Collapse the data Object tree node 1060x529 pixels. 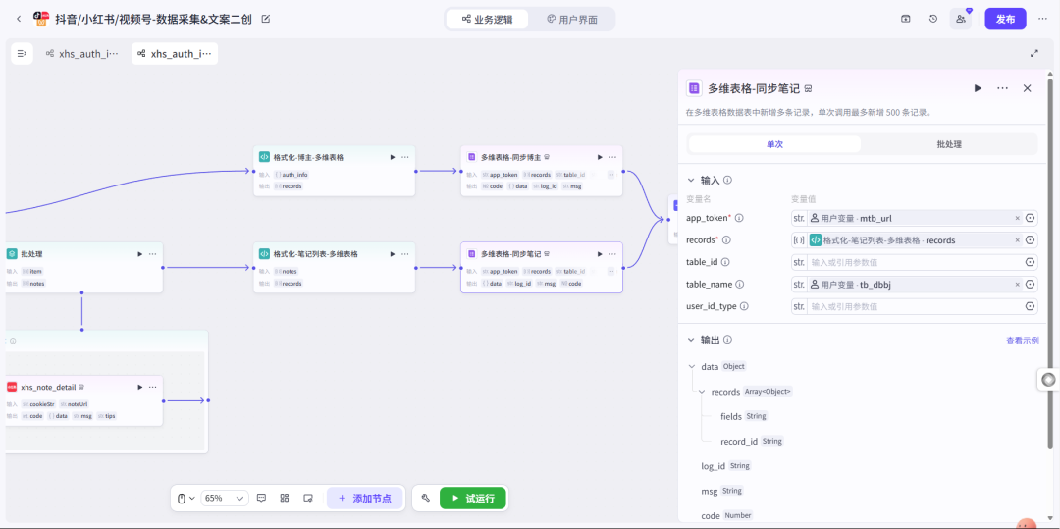[x=692, y=367]
